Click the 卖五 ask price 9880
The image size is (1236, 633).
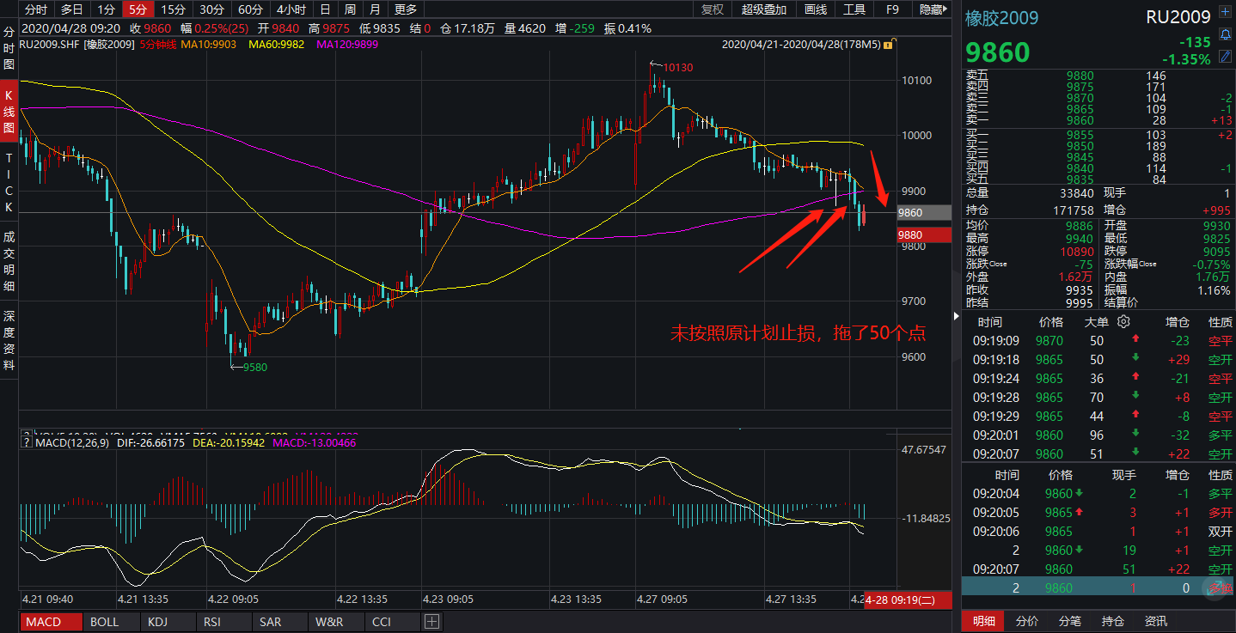pyautogui.click(x=1080, y=76)
